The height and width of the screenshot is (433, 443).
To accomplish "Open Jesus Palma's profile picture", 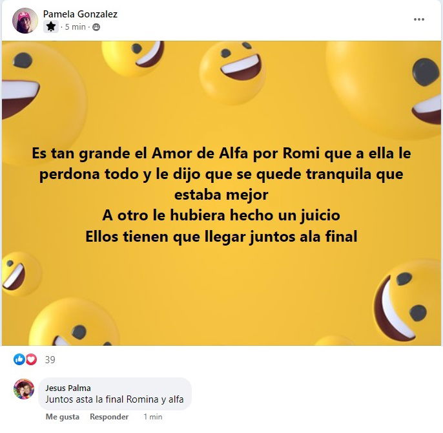I will tap(24, 389).
